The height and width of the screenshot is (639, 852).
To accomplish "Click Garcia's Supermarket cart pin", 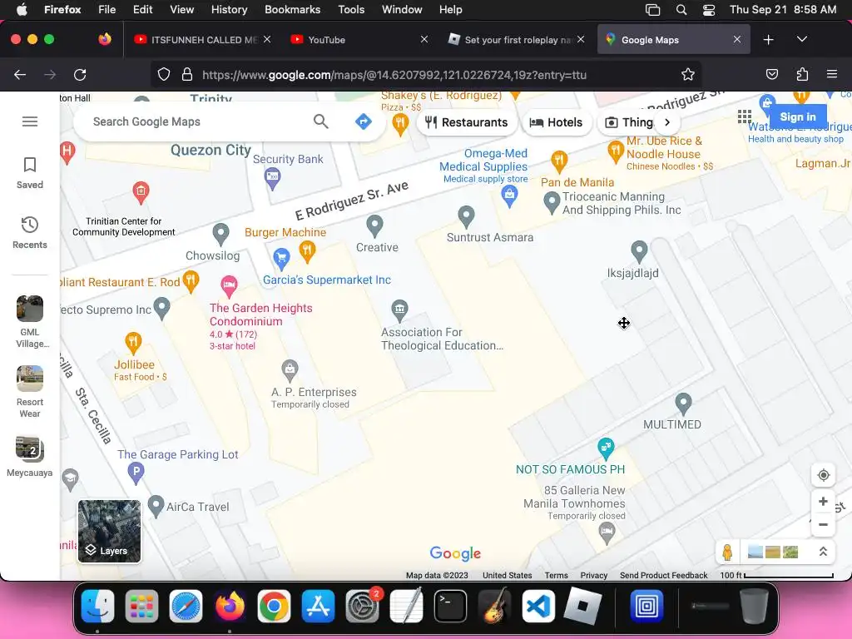I will [281, 258].
